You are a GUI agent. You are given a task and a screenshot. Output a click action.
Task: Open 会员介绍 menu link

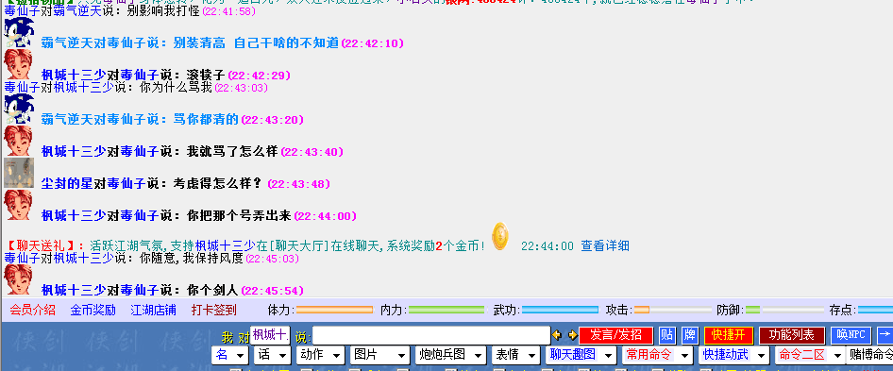click(32, 310)
